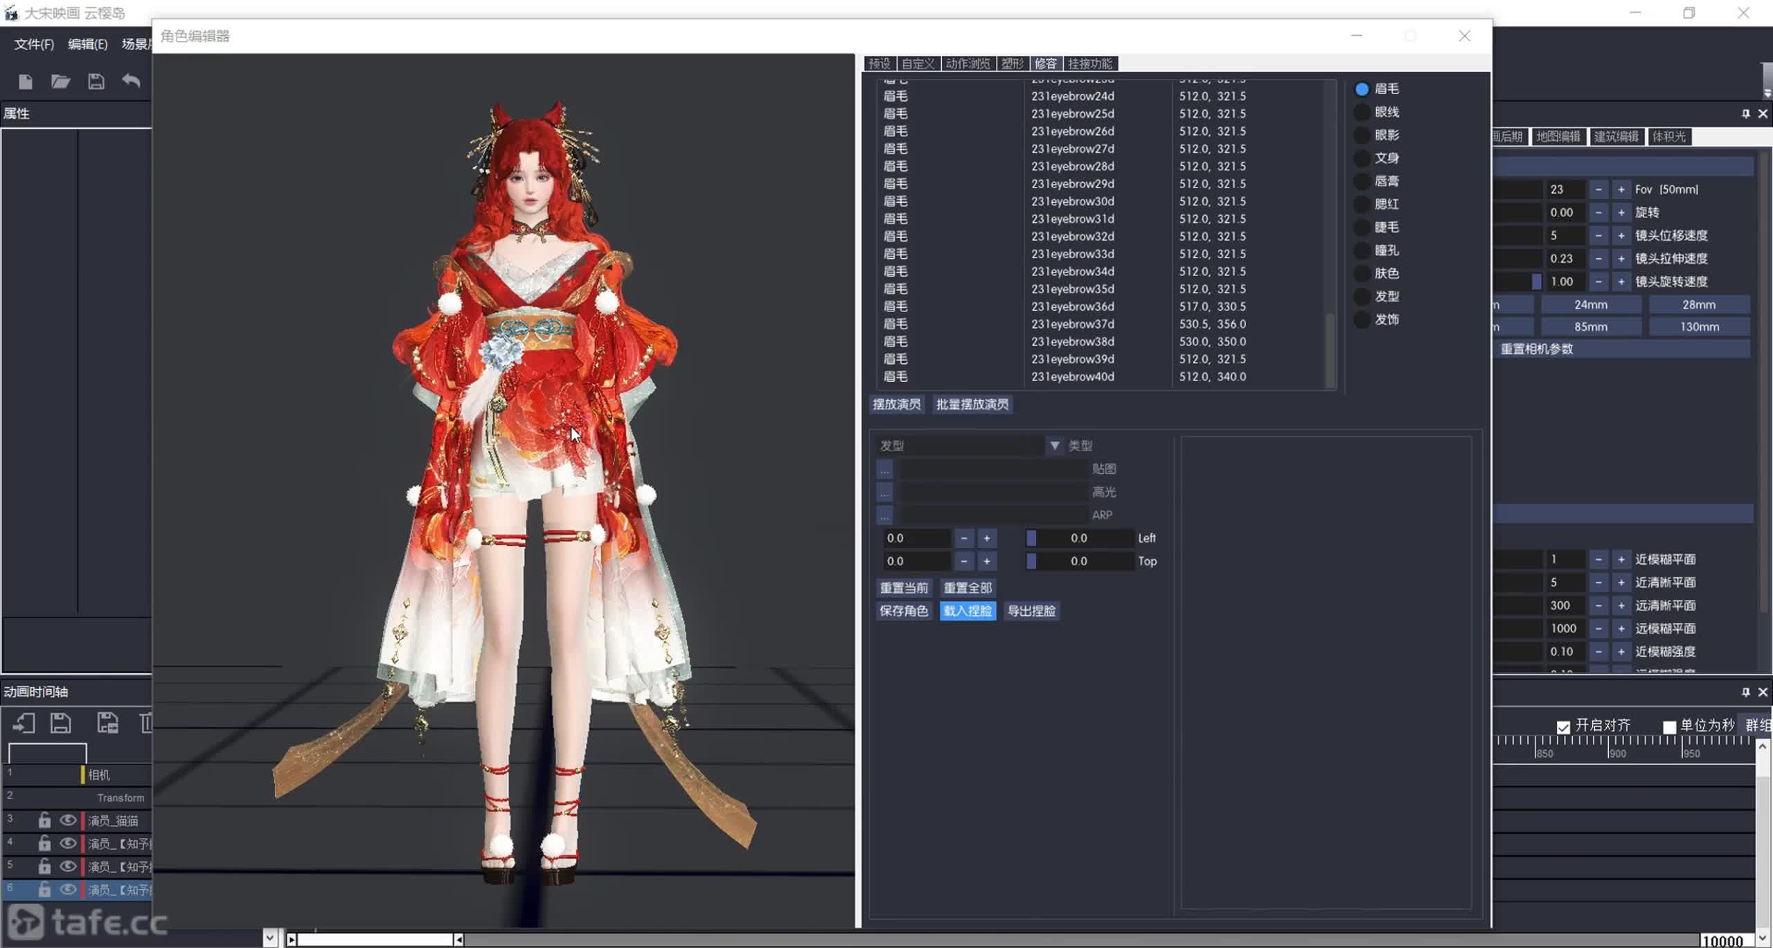Screen dimensions: 1773x948
Task: Open the 编辑(E) menu
Action: pos(87,44)
